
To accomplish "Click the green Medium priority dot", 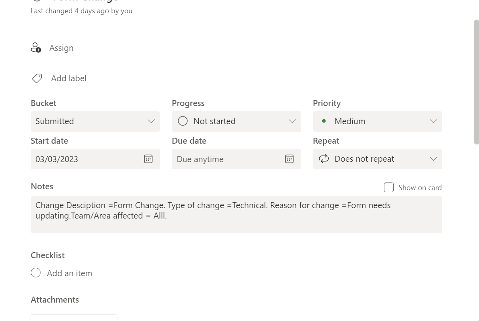I will click(324, 121).
